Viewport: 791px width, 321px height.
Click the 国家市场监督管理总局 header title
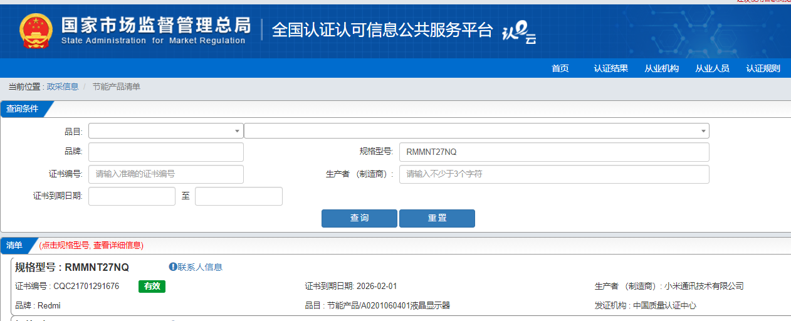[x=155, y=25]
